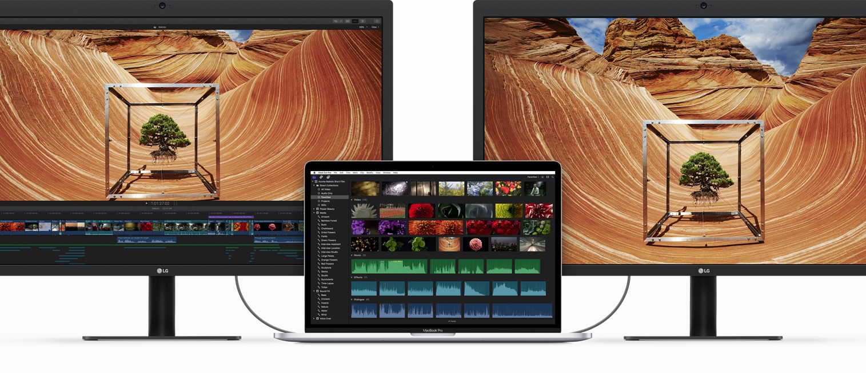This screenshot has width=866, height=373.
Task: Collapse the Video group in browser
Action: (352, 200)
